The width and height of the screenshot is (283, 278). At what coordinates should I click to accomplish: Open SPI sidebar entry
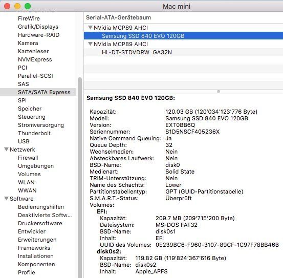pos(22,100)
